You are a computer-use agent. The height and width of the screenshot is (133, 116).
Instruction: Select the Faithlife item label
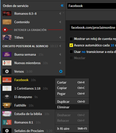[20, 105]
